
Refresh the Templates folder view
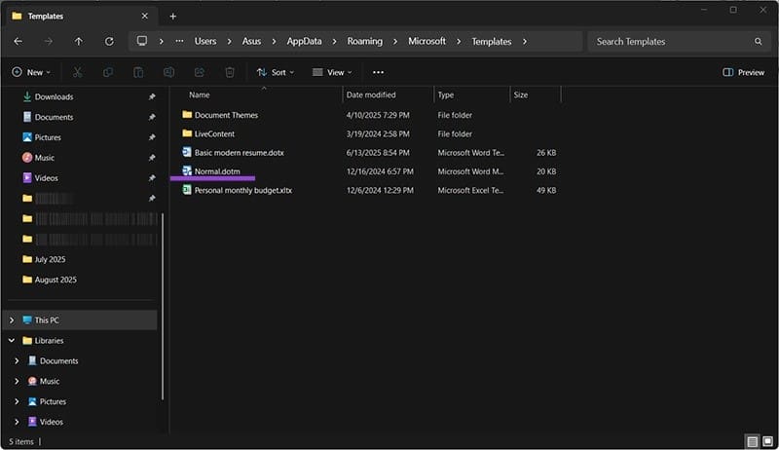[109, 41]
